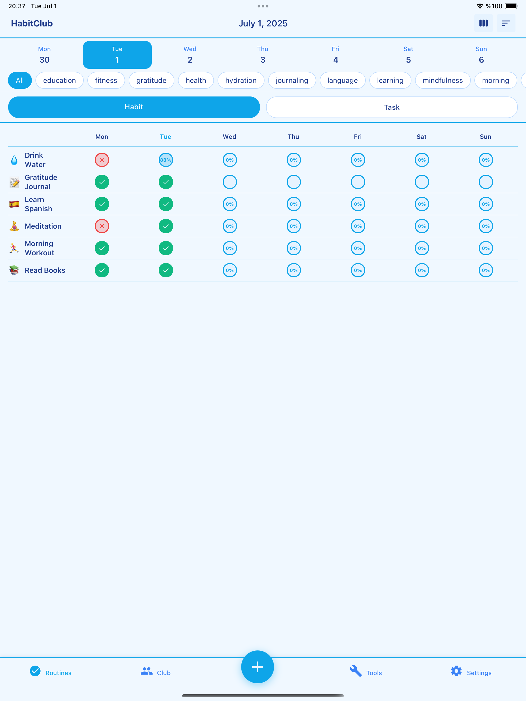Switch to the Habit segment

pyautogui.click(x=134, y=107)
